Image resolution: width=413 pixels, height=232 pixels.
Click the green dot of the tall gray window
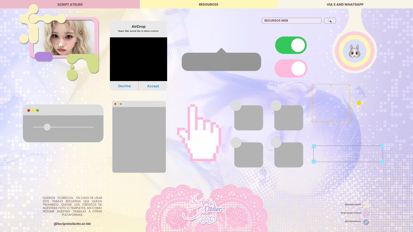pos(121,104)
